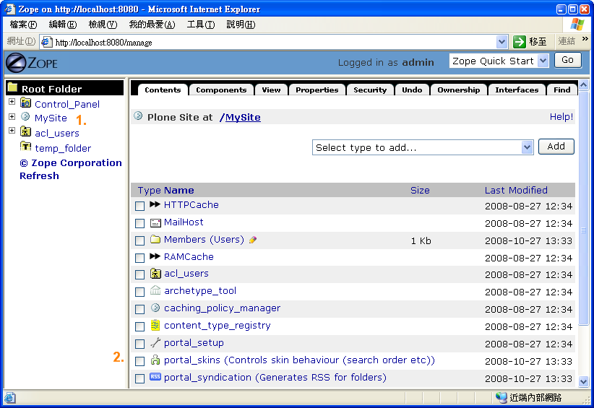Click Refresh in the sidebar

point(40,176)
